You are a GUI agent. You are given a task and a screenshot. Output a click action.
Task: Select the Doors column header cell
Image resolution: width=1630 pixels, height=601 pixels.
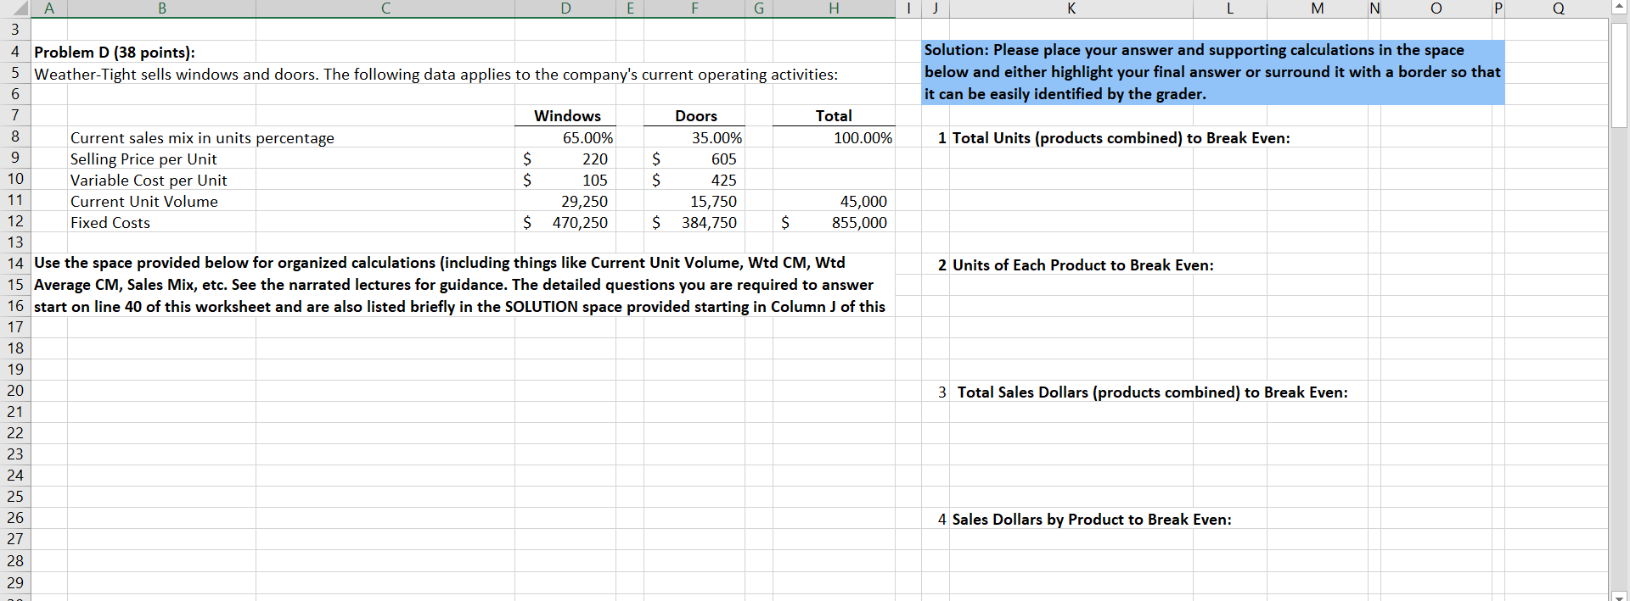695,115
